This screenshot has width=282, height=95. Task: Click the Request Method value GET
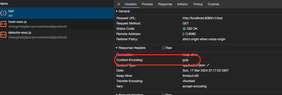[186, 23]
